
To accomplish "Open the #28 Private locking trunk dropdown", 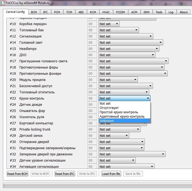I will click(x=120, y=129).
